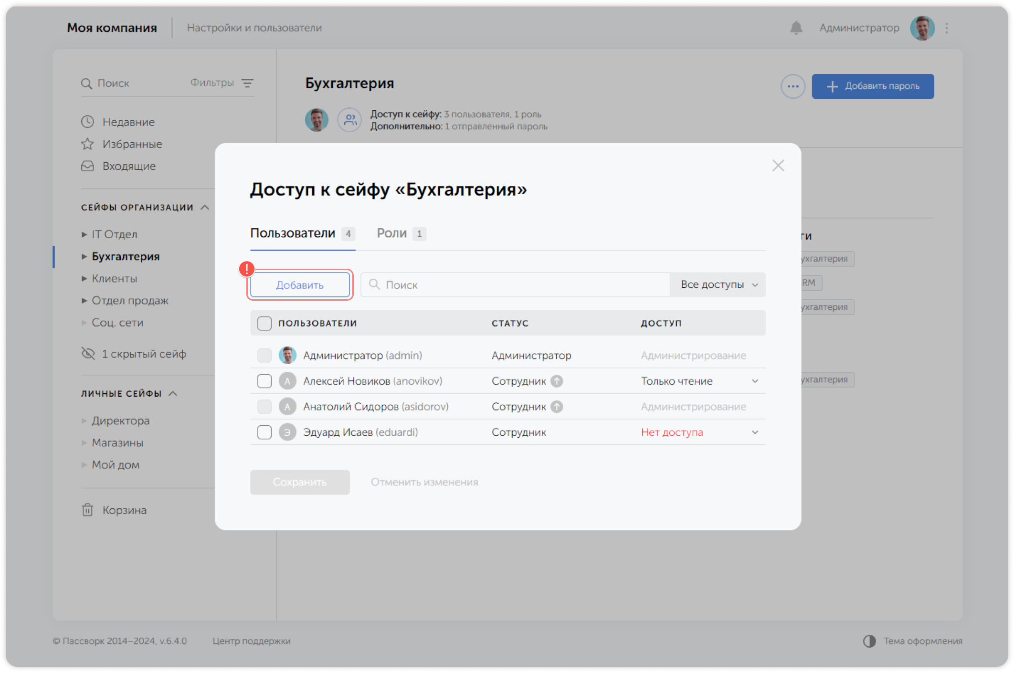Click the filters icon next to Фильтры
This screenshot has width=1014, height=673.
[x=248, y=83]
